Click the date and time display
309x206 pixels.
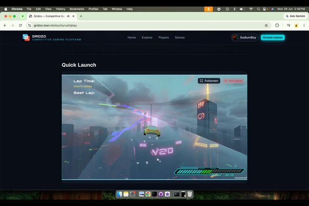click(x=291, y=9)
